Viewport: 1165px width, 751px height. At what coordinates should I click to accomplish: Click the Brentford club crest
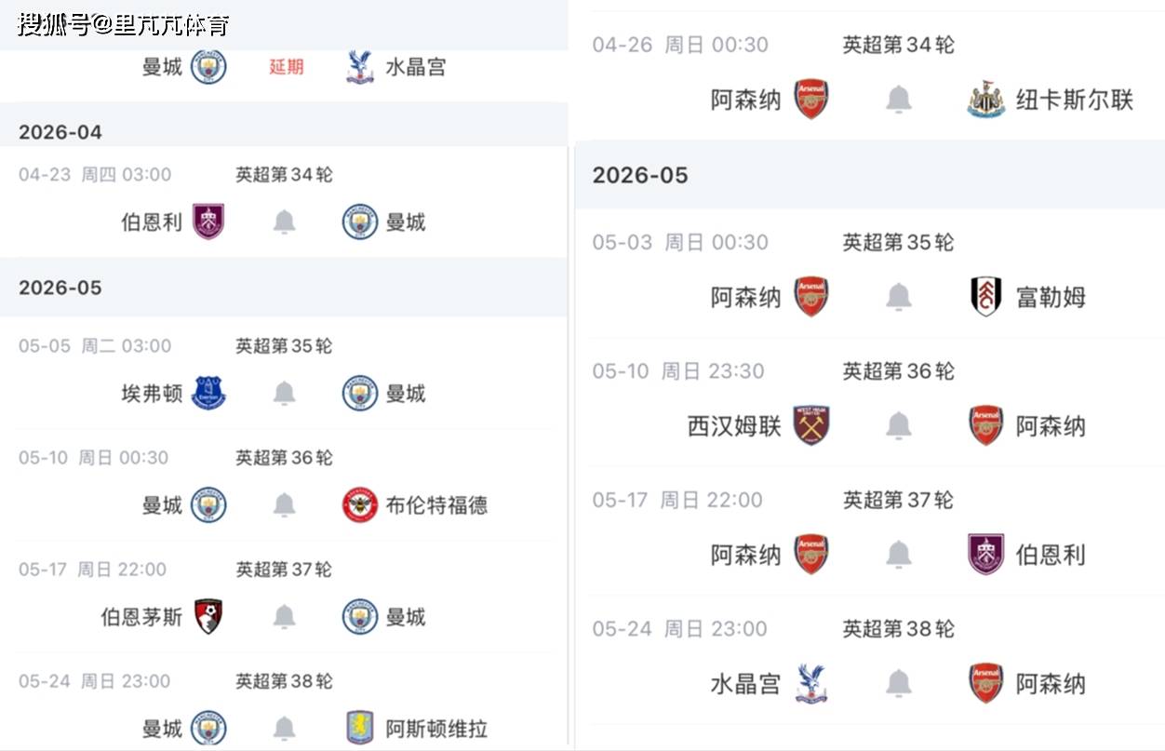(359, 505)
